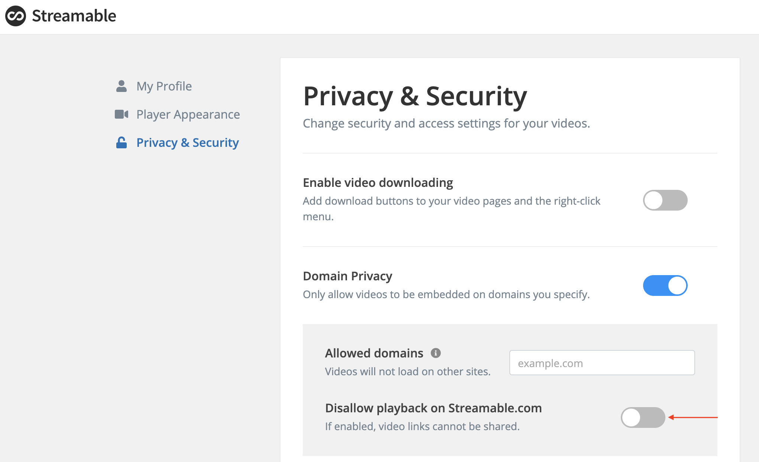The image size is (759, 462).
Task: Click the Disallow playback on Streamable.com label
Action: [433, 408]
